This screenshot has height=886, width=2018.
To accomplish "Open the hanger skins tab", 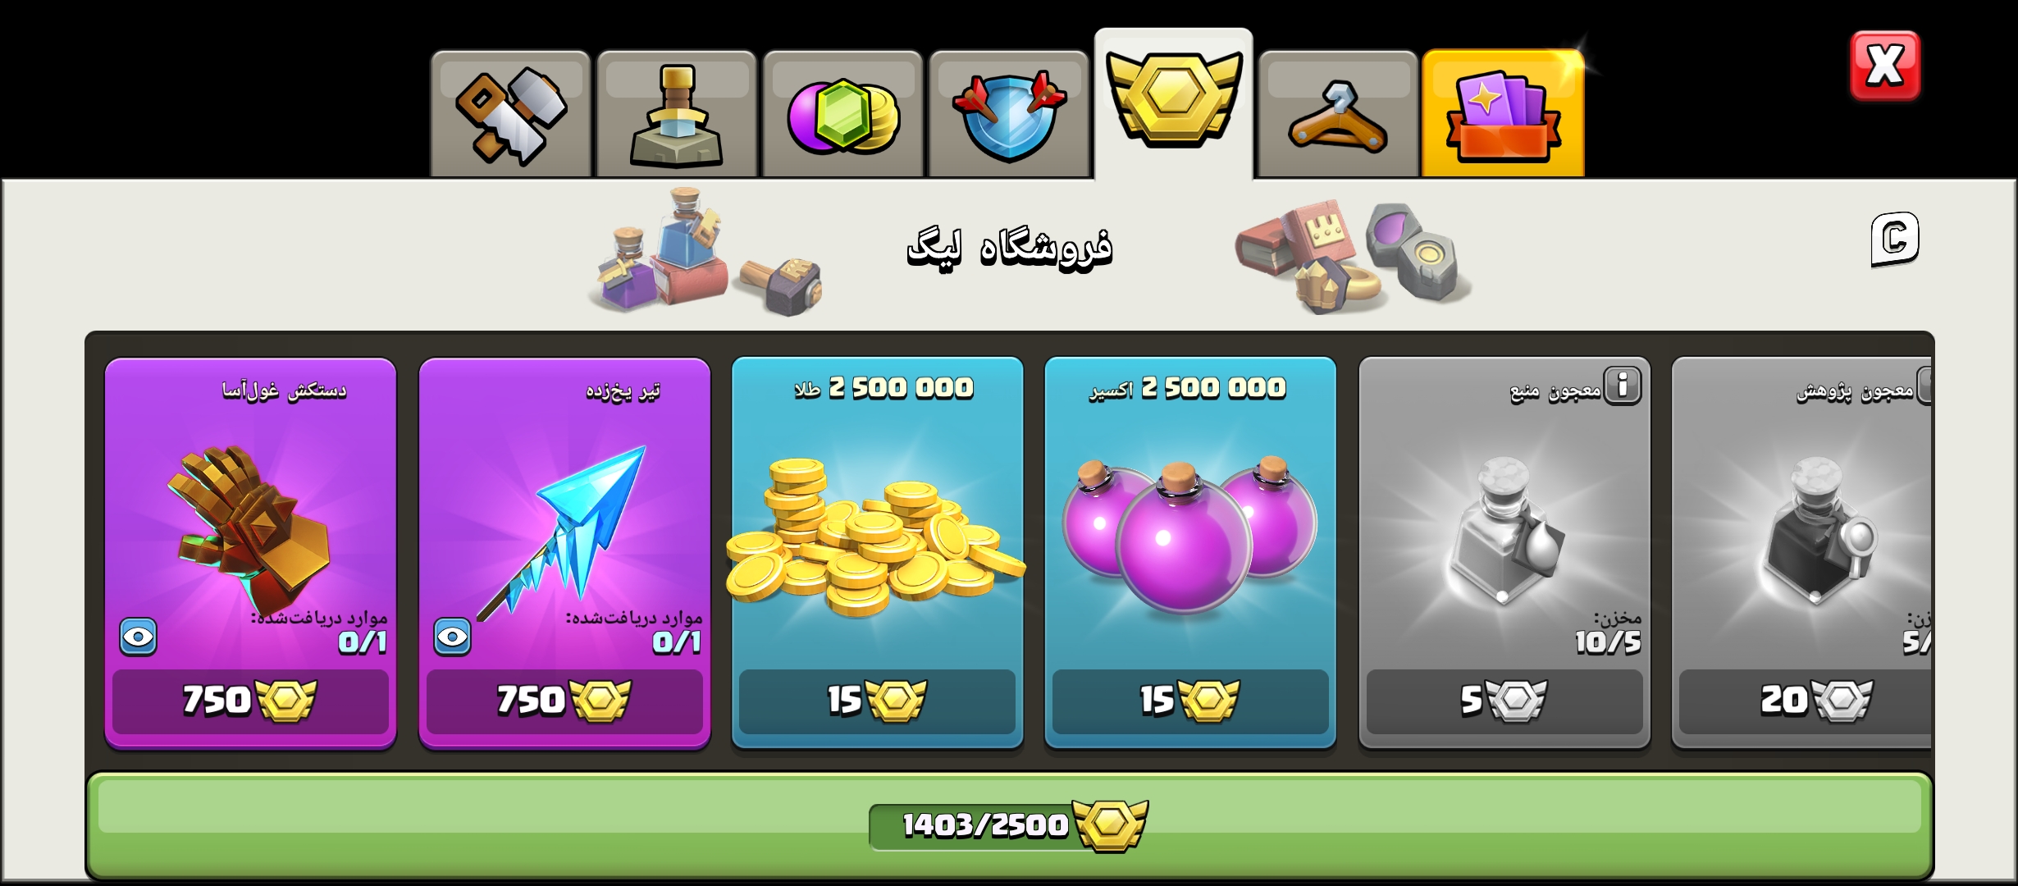I will pyautogui.click(x=1338, y=115).
